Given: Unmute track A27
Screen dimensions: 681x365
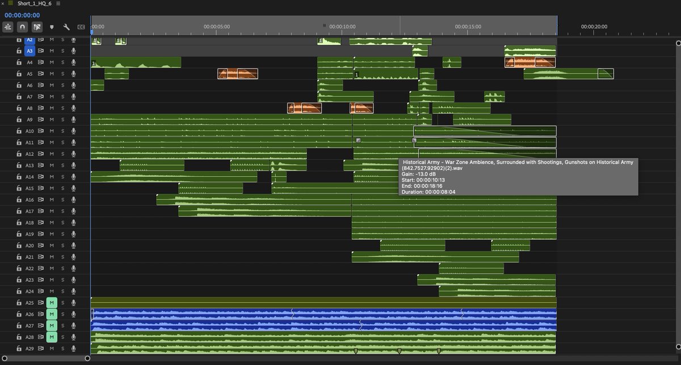Looking at the screenshot, I should point(52,325).
